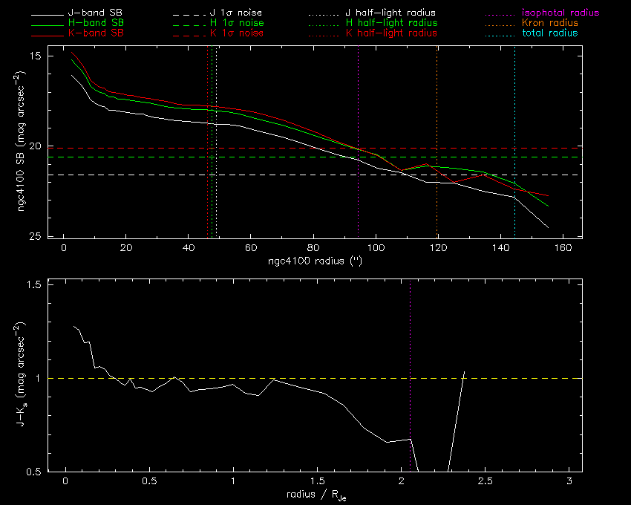
Task: Click the 'K half-light radius' legend entry
Action: pos(391,33)
